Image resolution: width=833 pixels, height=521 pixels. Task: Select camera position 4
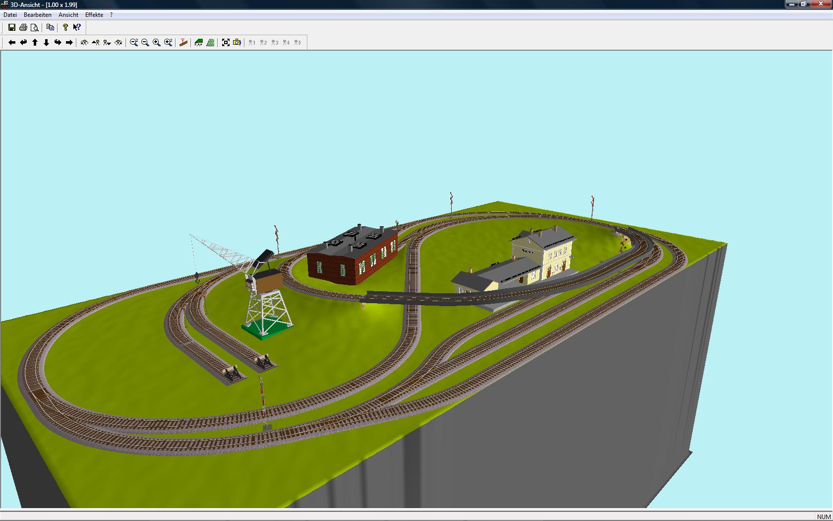pyautogui.click(x=286, y=43)
